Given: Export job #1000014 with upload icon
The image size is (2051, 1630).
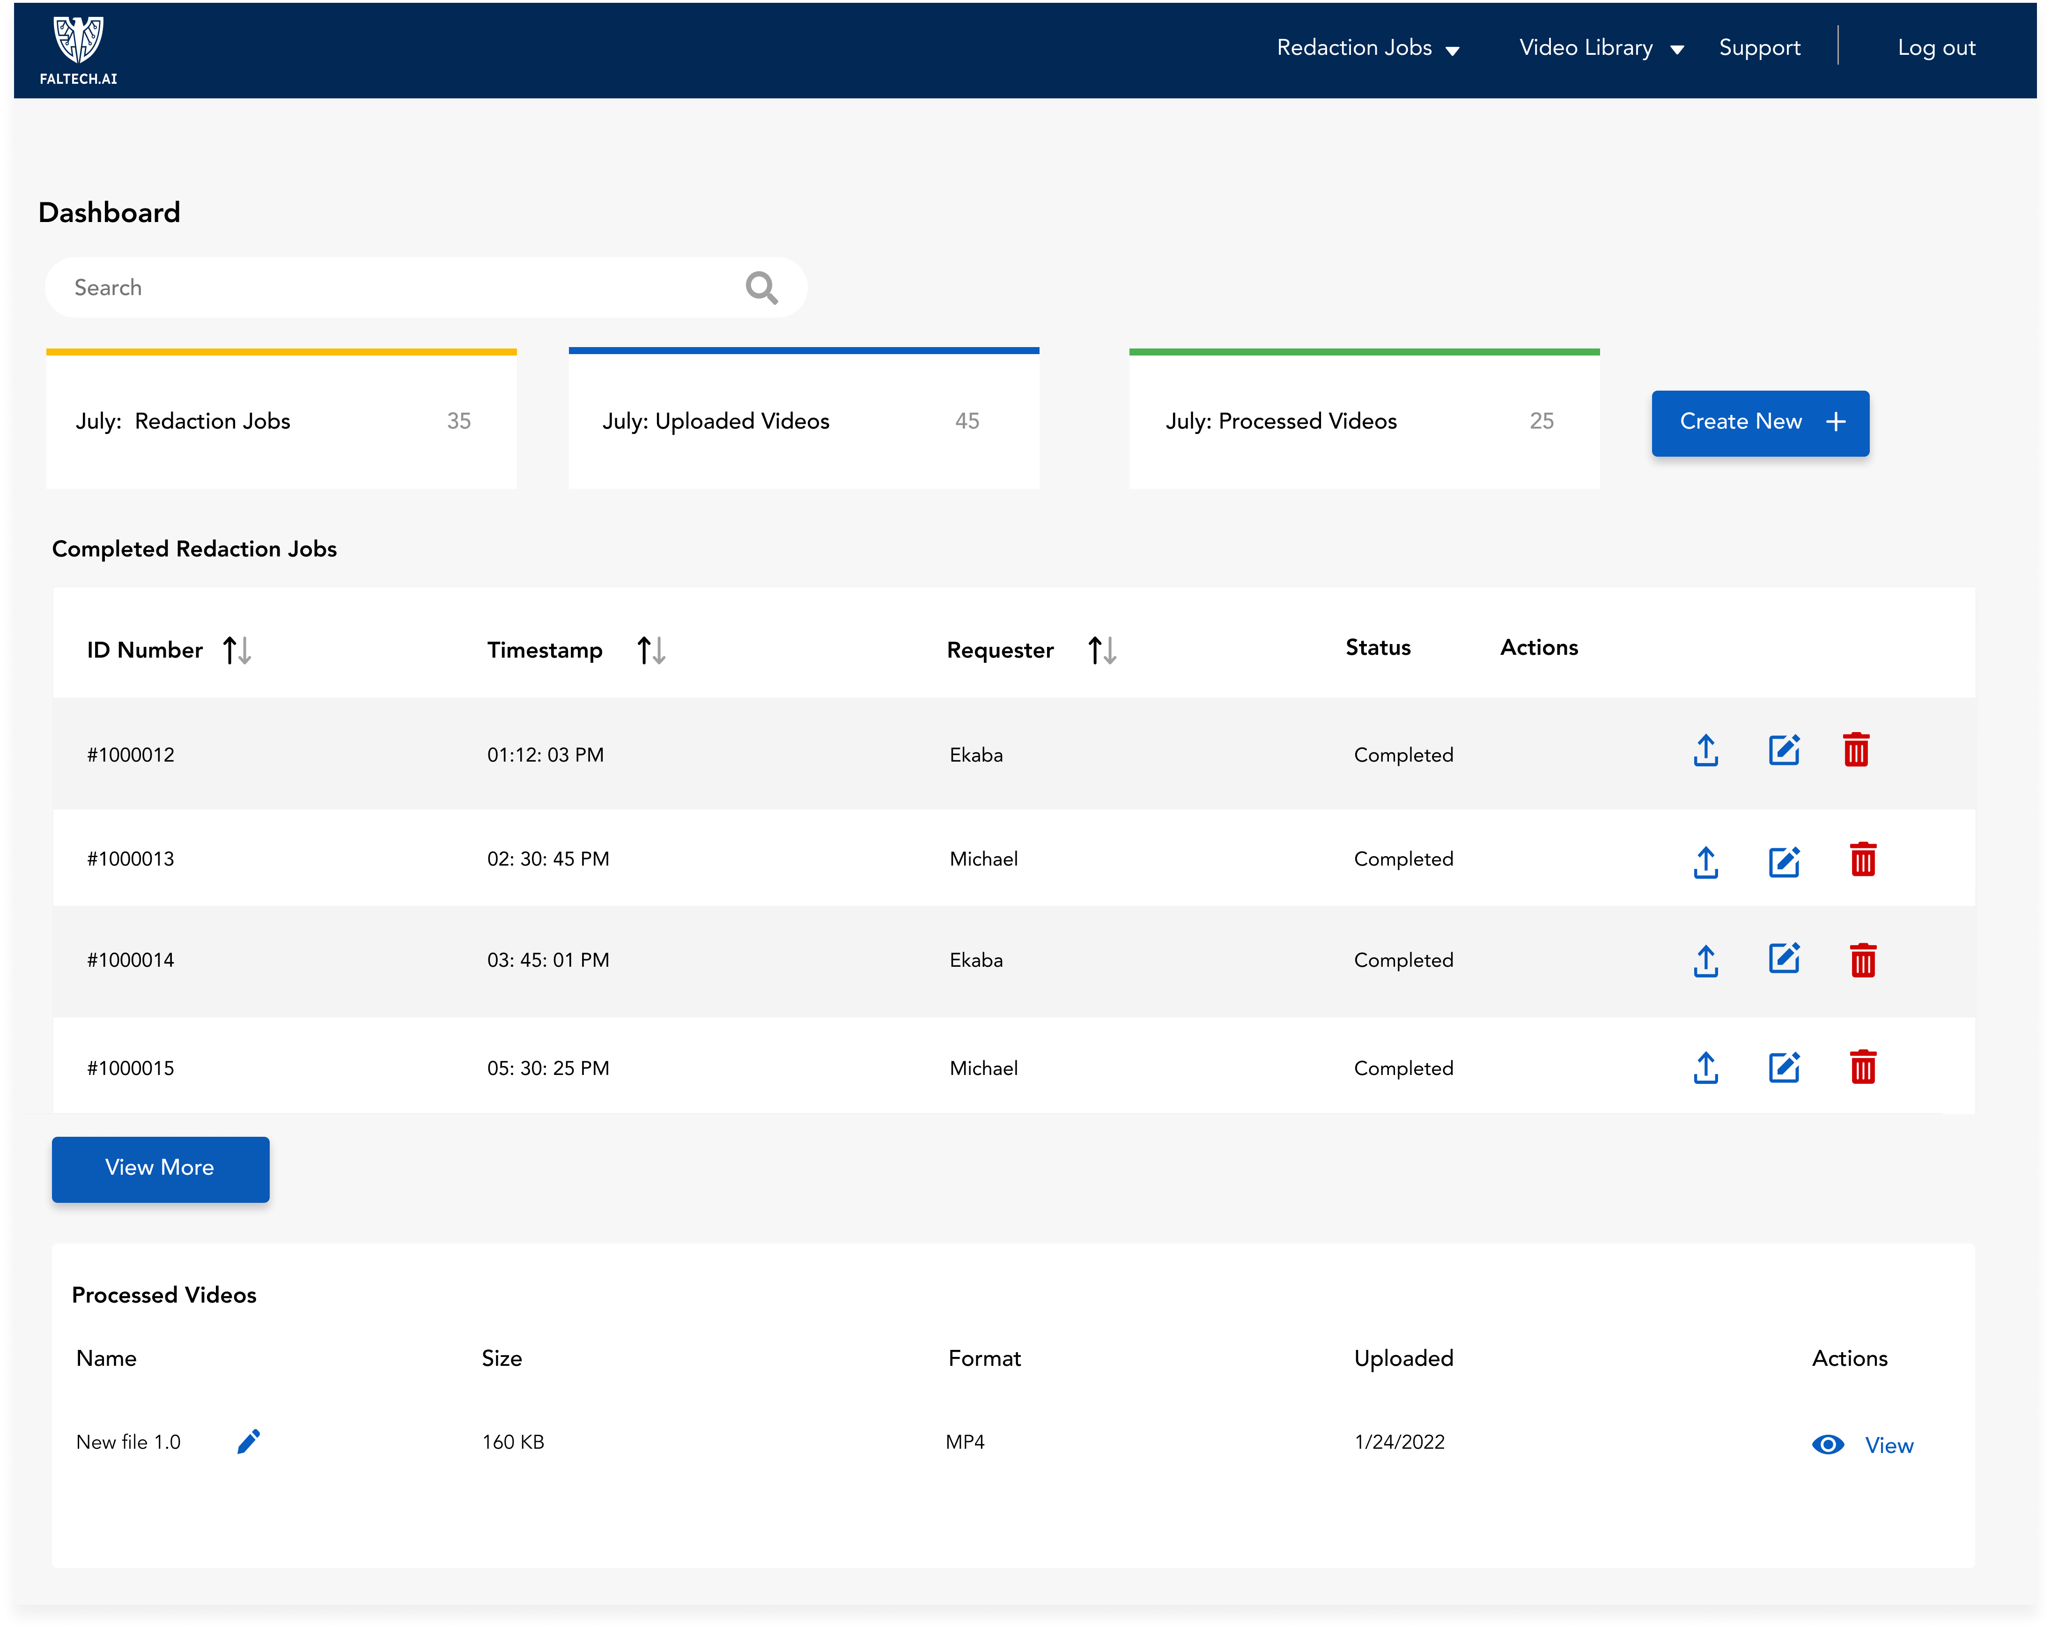Looking at the screenshot, I should pyautogui.click(x=1706, y=960).
